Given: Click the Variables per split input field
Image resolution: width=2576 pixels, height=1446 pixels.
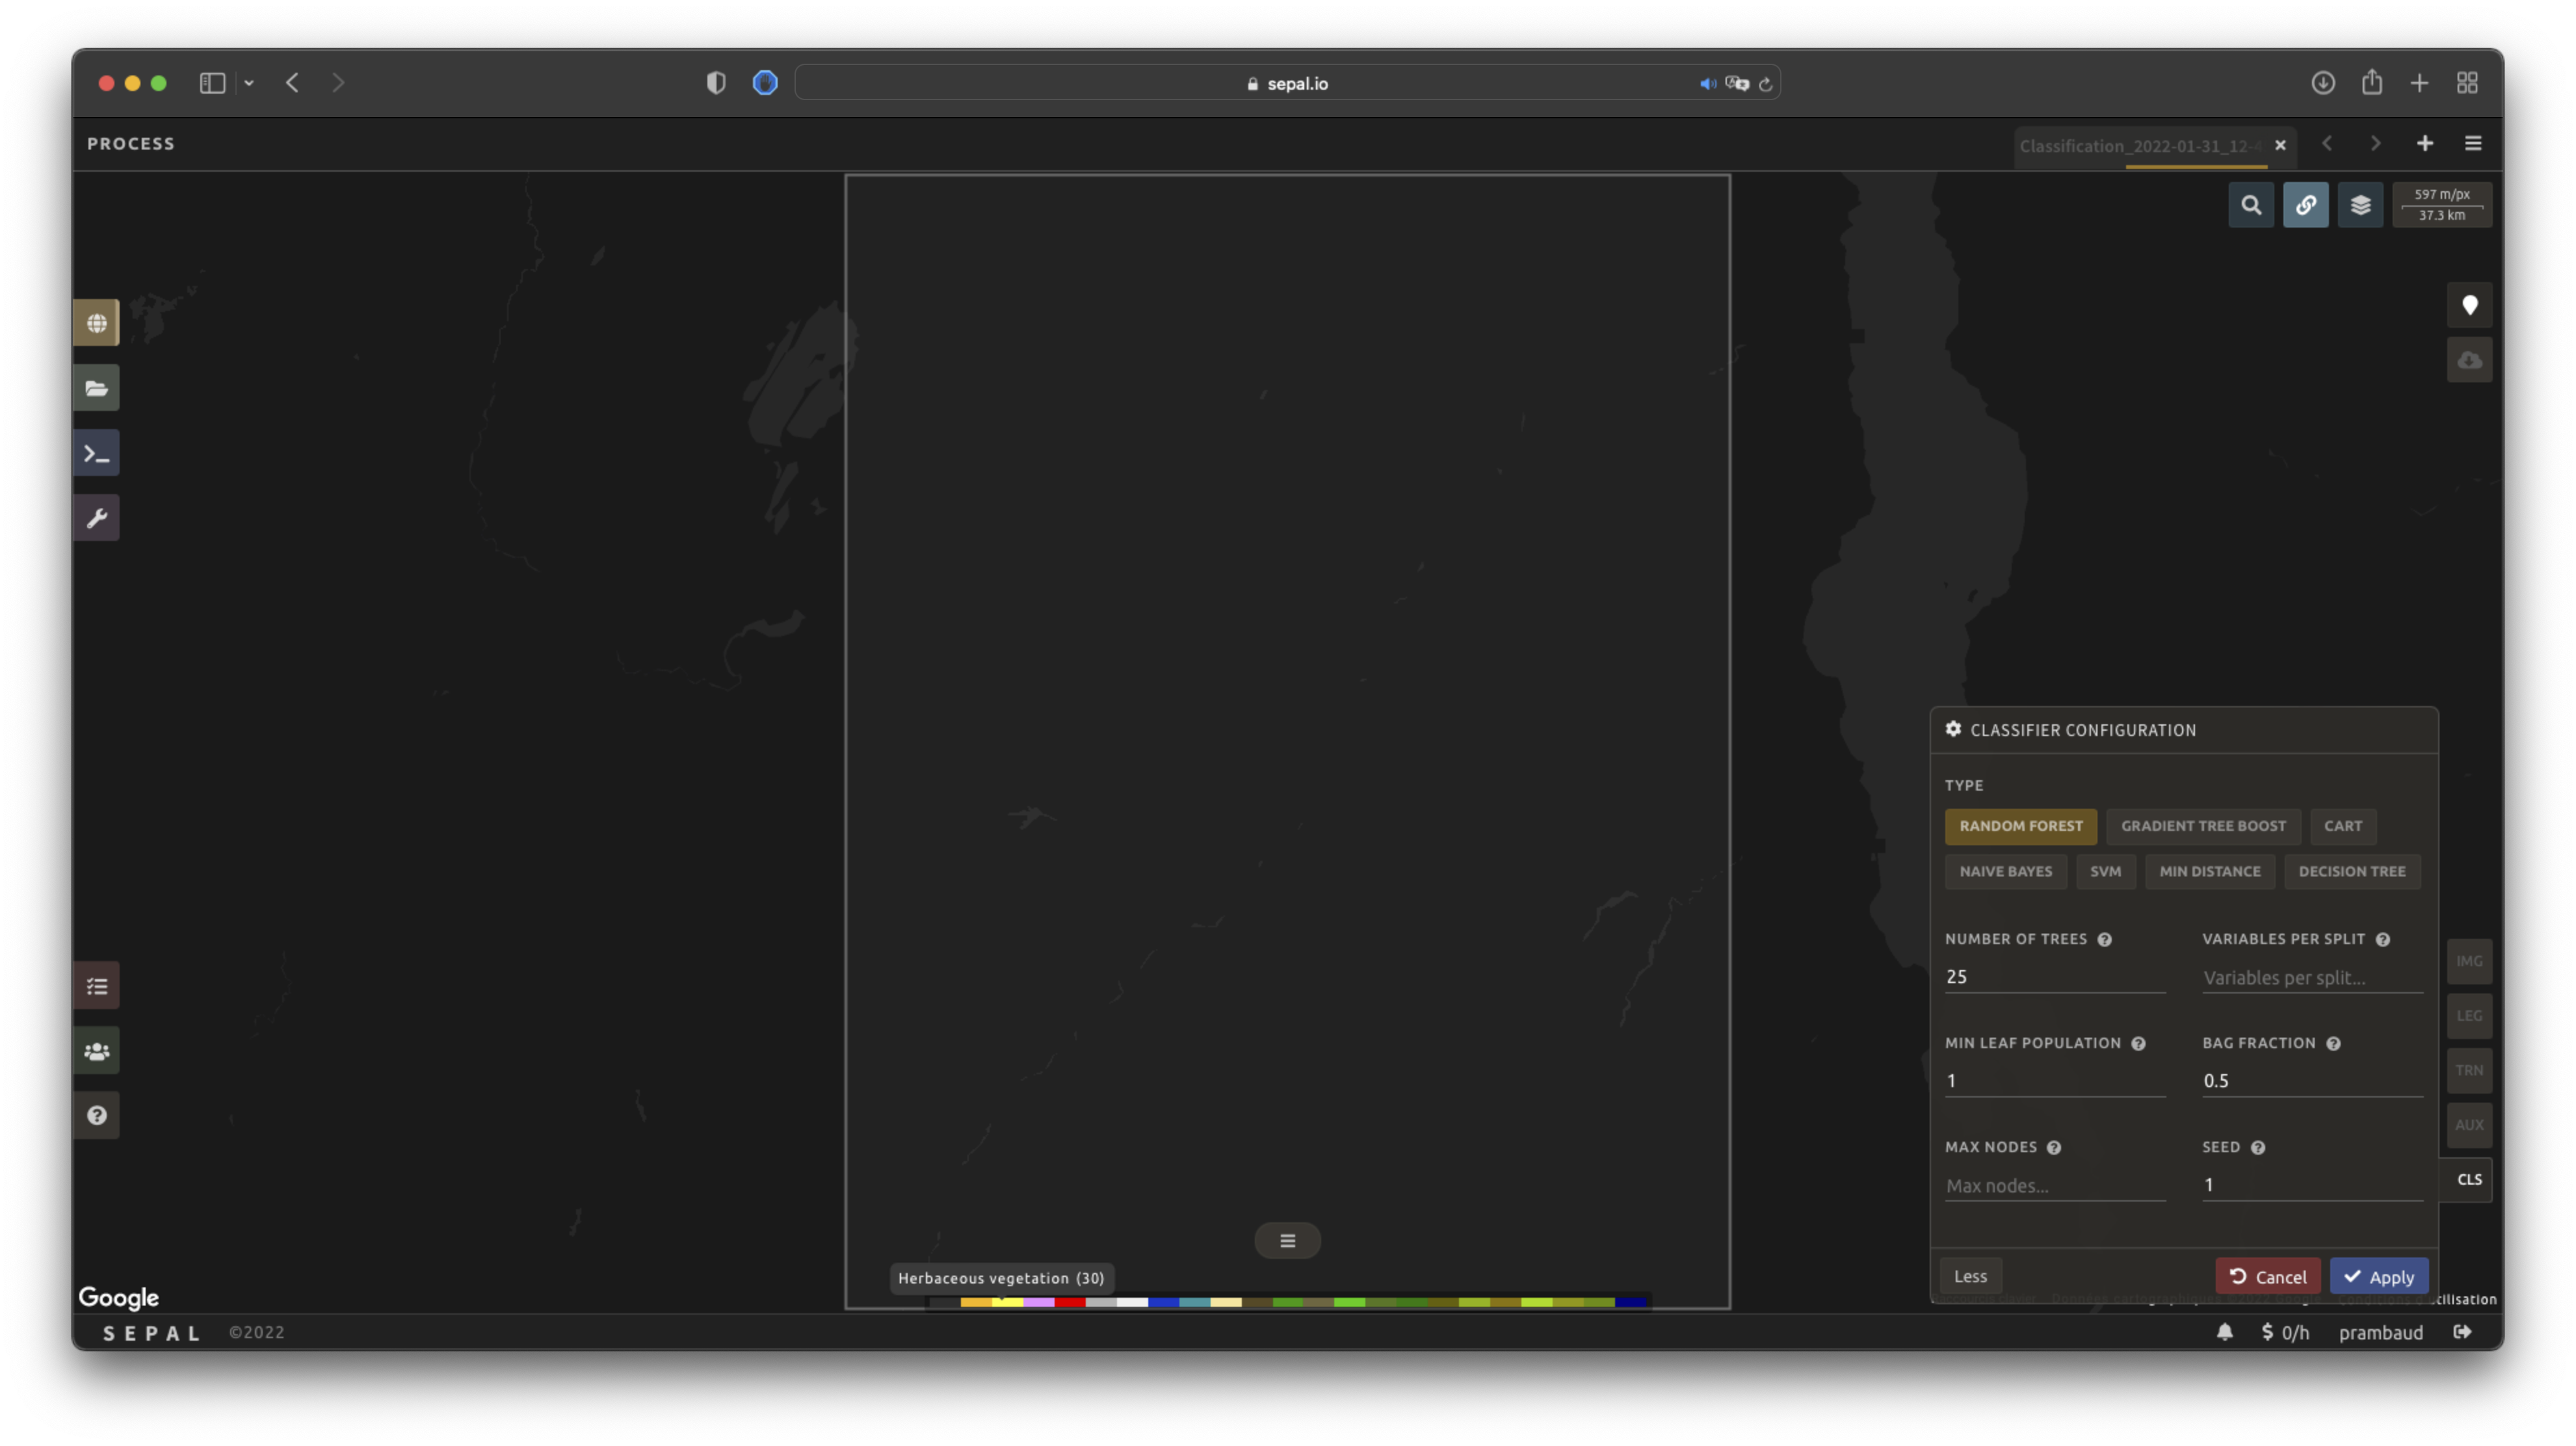Looking at the screenshot, I should pos(2311,978).
